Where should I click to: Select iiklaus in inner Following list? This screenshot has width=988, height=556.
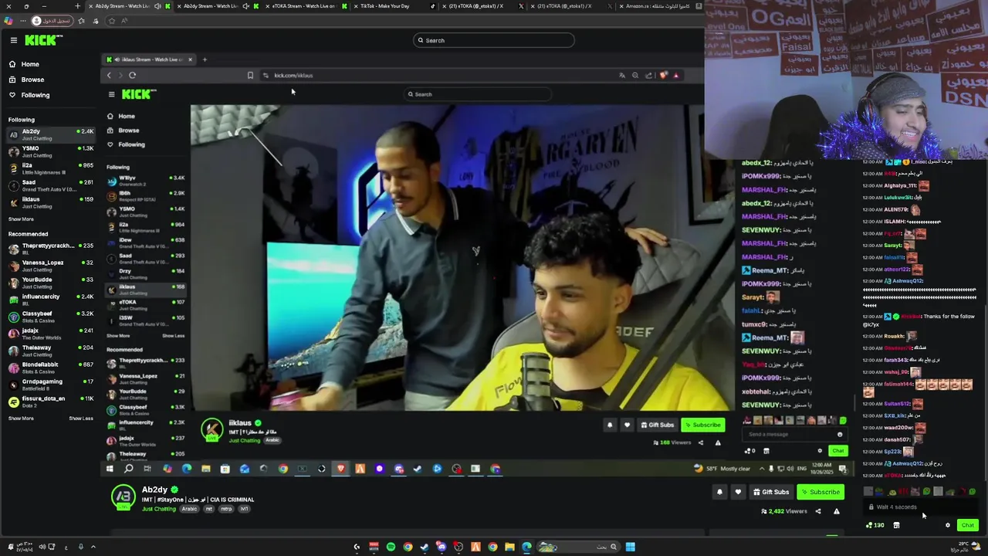point(147,290)
